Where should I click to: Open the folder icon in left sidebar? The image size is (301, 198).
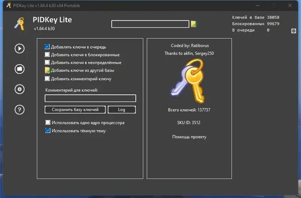(20, 69)
